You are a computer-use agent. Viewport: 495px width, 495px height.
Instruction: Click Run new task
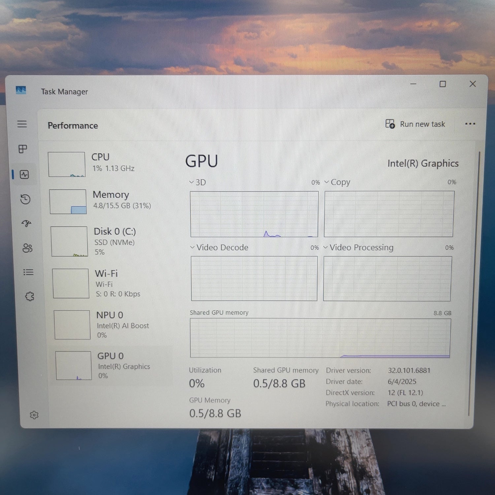point(415,124)
